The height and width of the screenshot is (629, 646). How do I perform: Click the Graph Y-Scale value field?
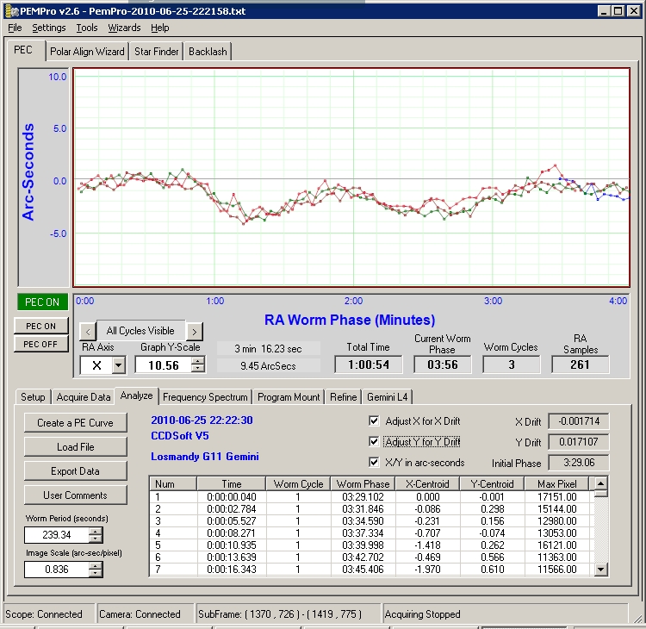click(x=164, y=365)
